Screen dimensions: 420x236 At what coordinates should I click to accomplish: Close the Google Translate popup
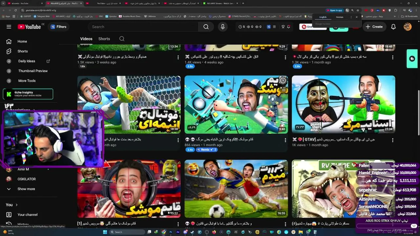click(357, 17)
